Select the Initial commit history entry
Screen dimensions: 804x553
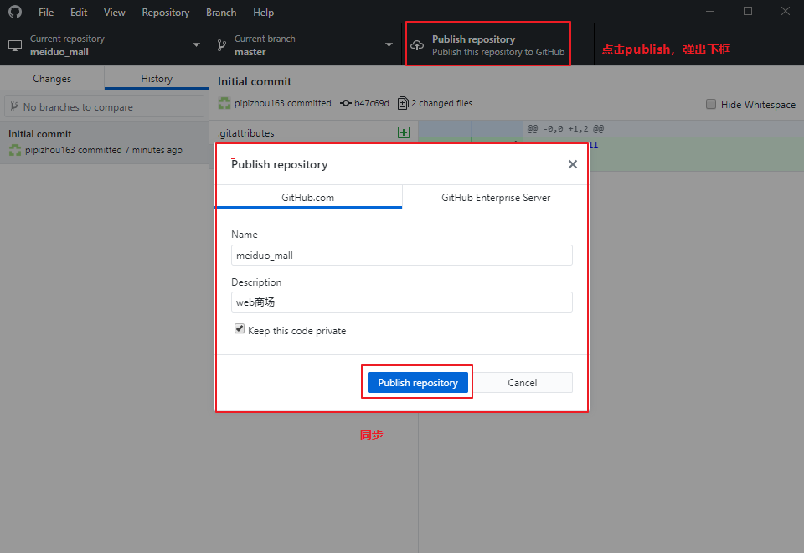click(104, 142)
